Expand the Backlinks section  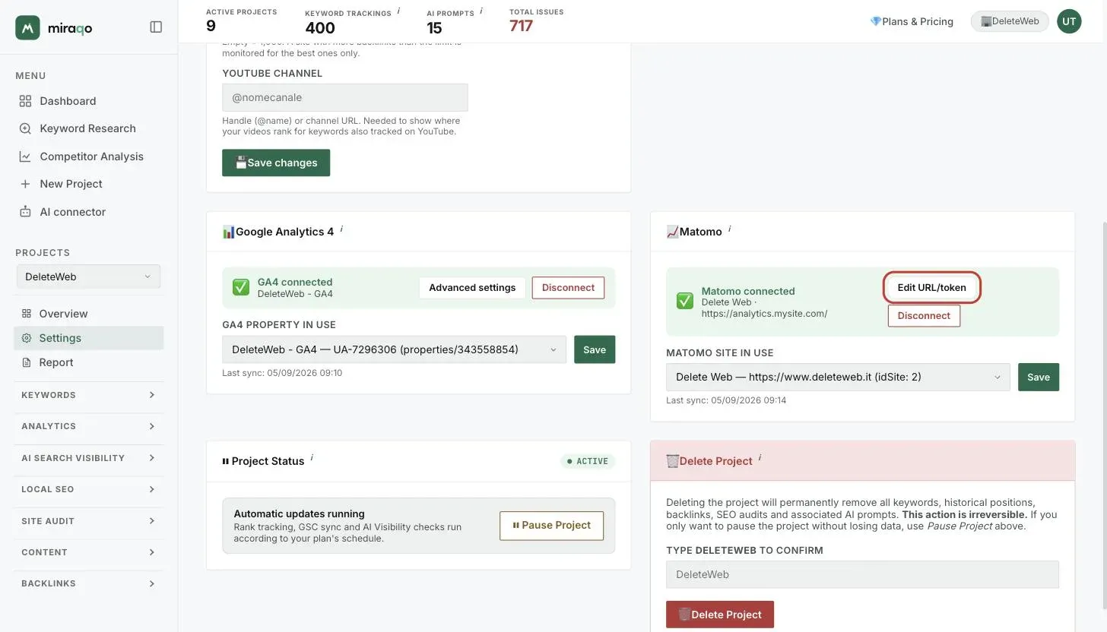(88, 583)
